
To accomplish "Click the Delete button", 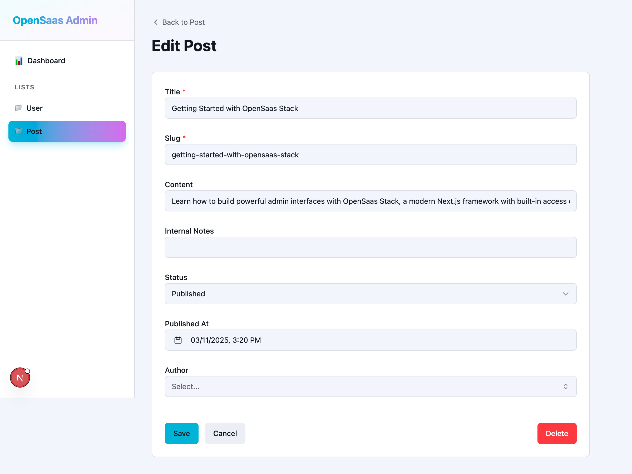I will tap(557, 433).
